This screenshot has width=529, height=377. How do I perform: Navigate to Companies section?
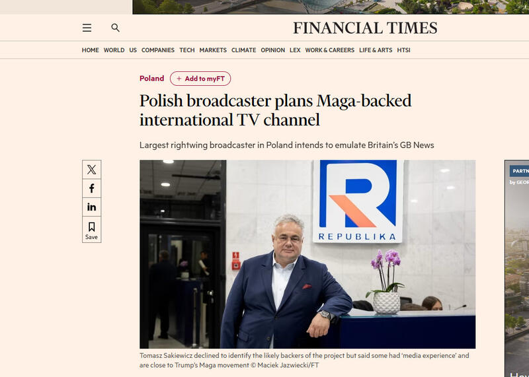[x=158, y=50]
